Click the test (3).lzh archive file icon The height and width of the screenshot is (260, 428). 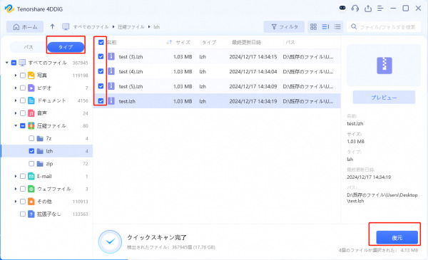pyautogui.click(x=111, y=56)
